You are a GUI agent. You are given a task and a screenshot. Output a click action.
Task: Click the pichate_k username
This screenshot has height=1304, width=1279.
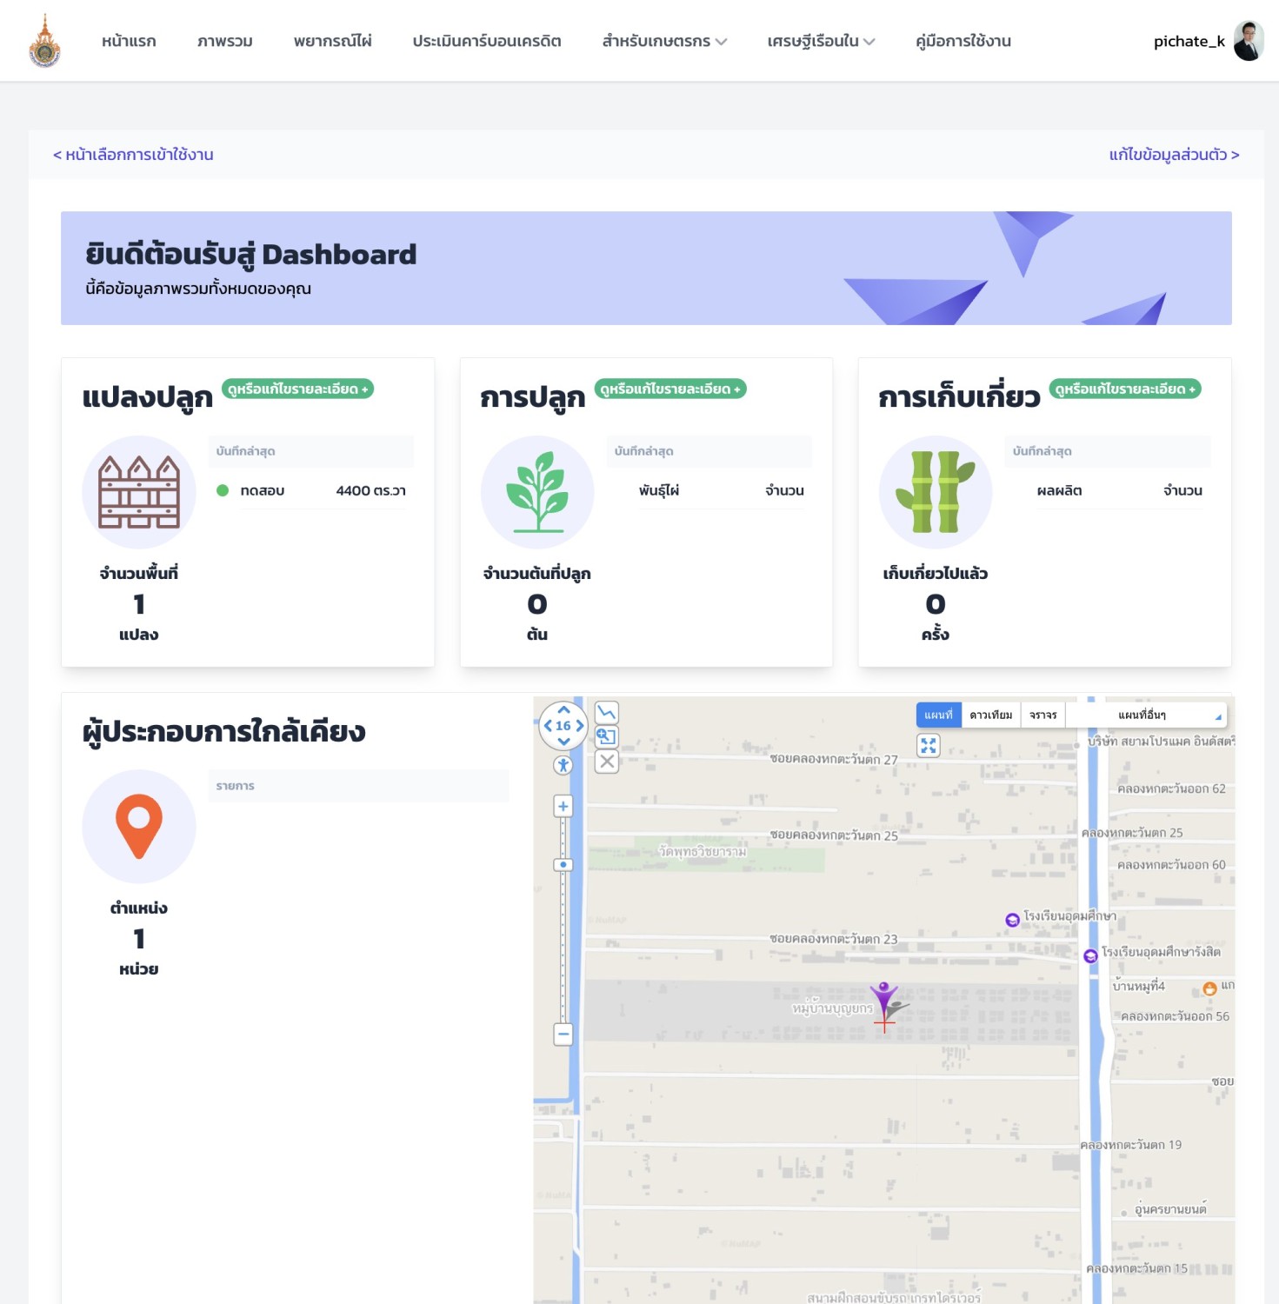(x=1189, y=41)
